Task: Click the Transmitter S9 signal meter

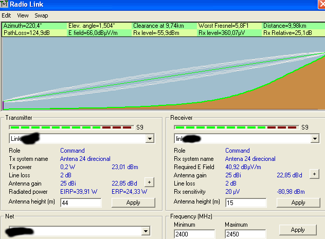Action: [x=71, y=127]
